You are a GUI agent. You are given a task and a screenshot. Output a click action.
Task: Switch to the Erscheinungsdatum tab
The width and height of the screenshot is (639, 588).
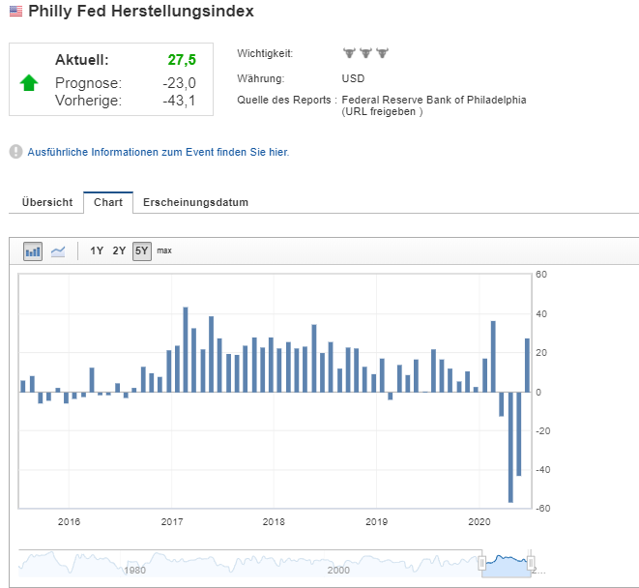195,202
